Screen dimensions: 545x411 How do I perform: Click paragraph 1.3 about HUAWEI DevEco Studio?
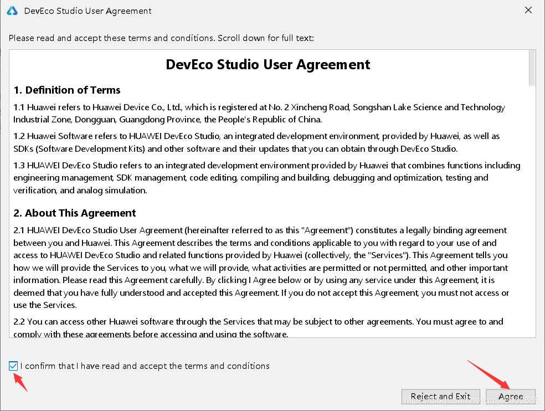(x=267, y=178)
